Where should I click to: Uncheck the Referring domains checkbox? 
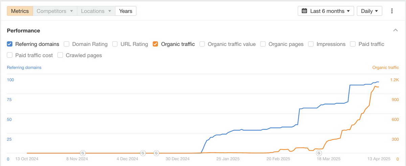[x=10, y=44]
